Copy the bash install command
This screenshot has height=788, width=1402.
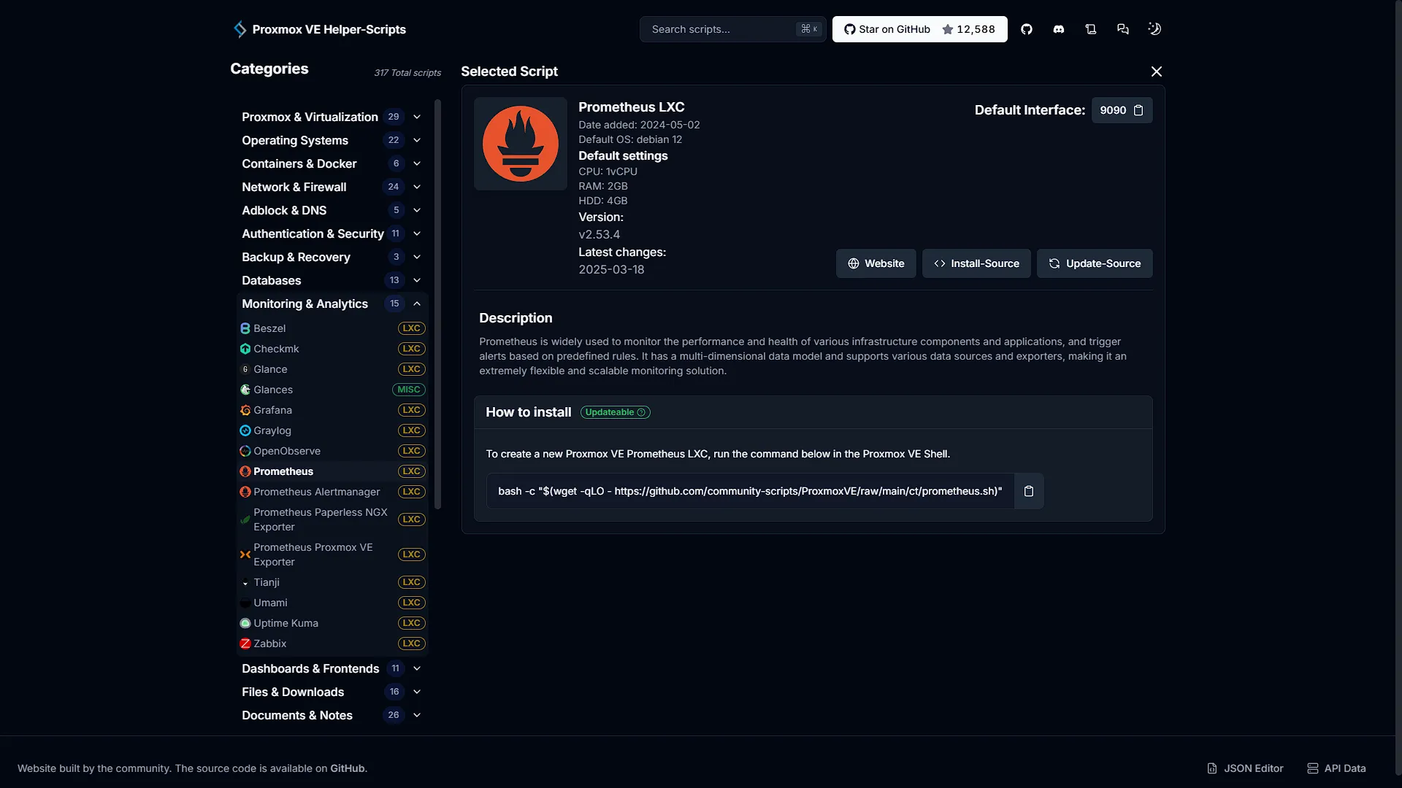click(x=1029, y=491)
